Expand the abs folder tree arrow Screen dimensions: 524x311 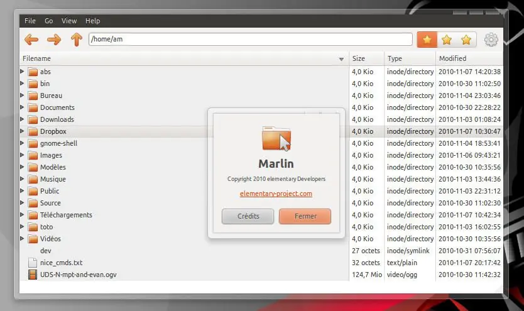(x=22, y=71)
